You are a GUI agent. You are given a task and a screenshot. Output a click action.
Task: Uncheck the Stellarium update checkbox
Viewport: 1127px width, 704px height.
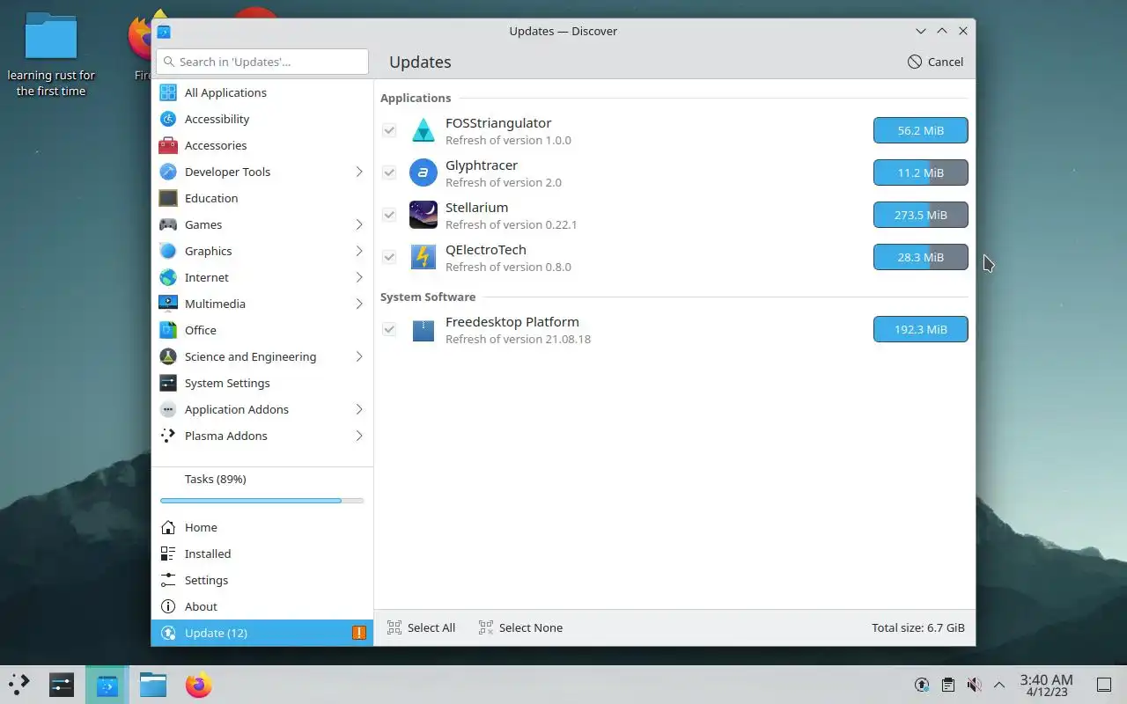pyautogui.click(x=389, y=215)
